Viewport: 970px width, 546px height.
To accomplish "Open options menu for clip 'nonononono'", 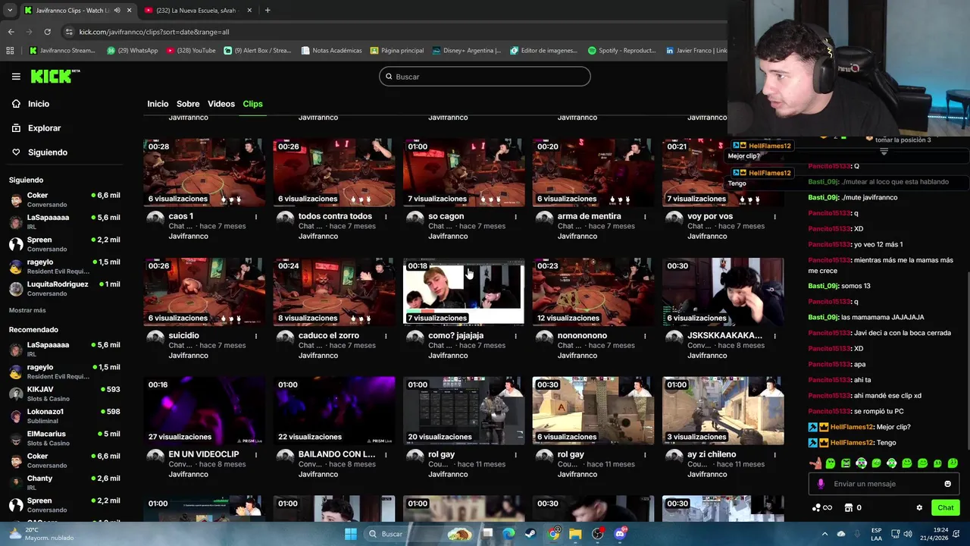I will tap(645, 336).
